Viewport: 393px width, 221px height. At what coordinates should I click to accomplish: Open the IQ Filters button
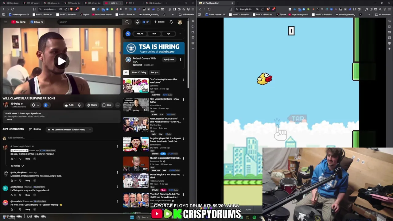37,22
